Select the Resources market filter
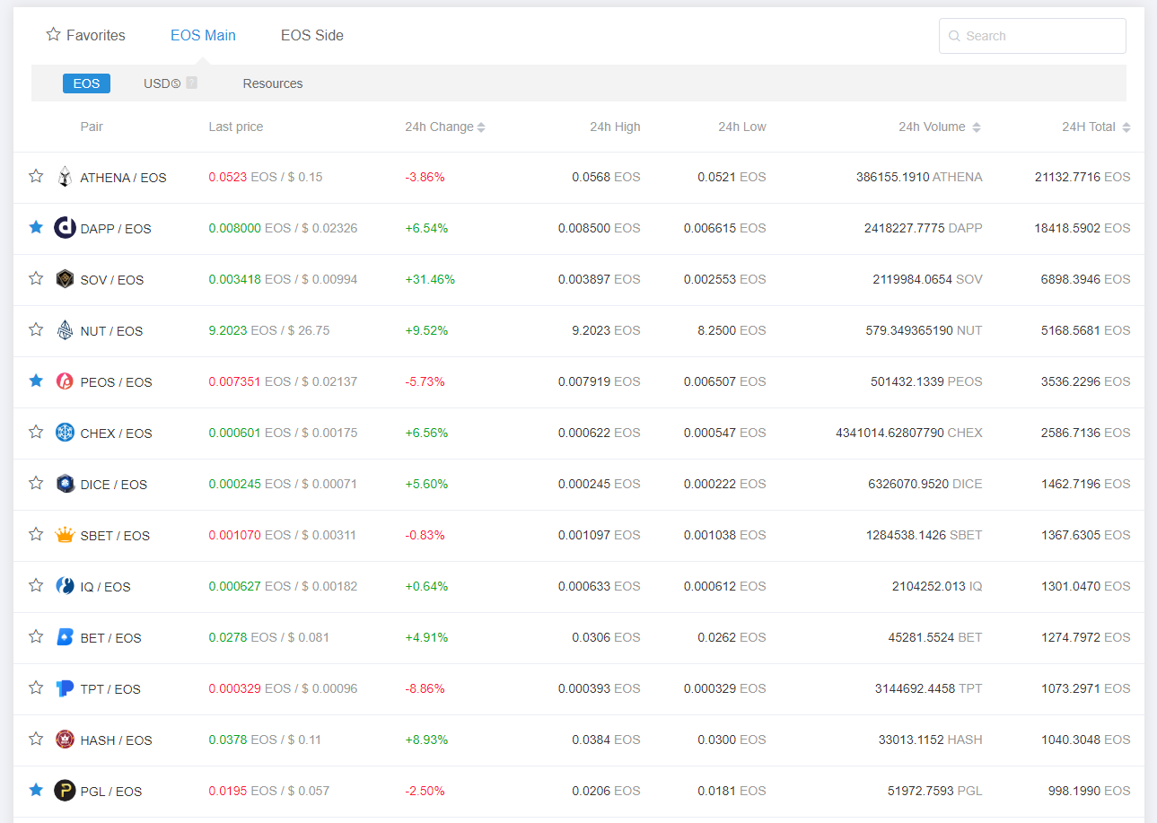The height and width of the screenshot is (823, 1157). 273,83
